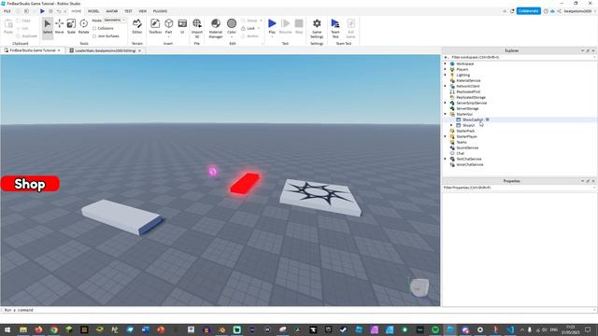Expand the ServerScriptService node

click(445, 103)
